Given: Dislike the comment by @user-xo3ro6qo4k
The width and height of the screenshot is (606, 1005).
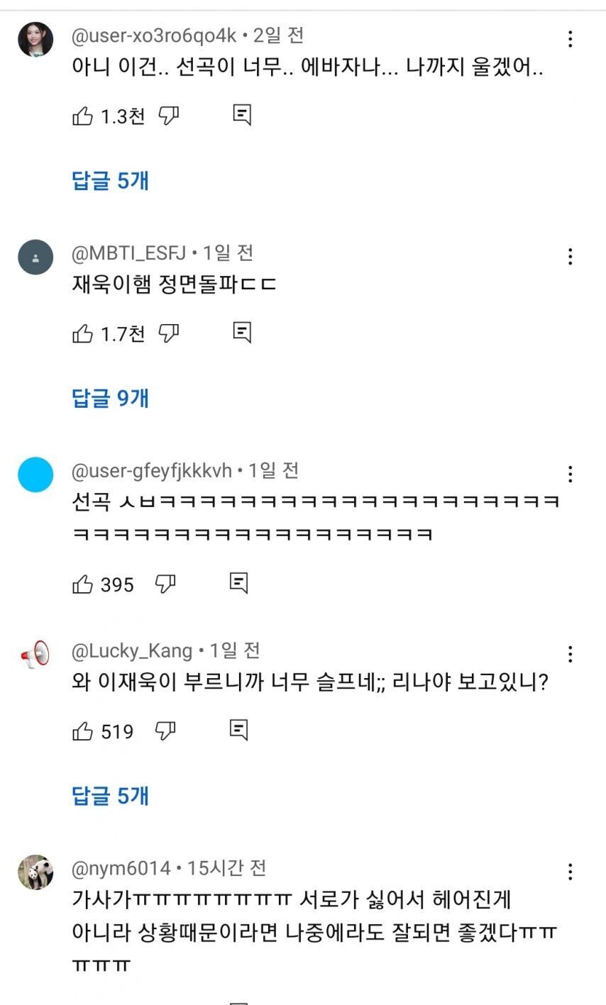Looking at the screenshot, I should [x=168, y=116].
